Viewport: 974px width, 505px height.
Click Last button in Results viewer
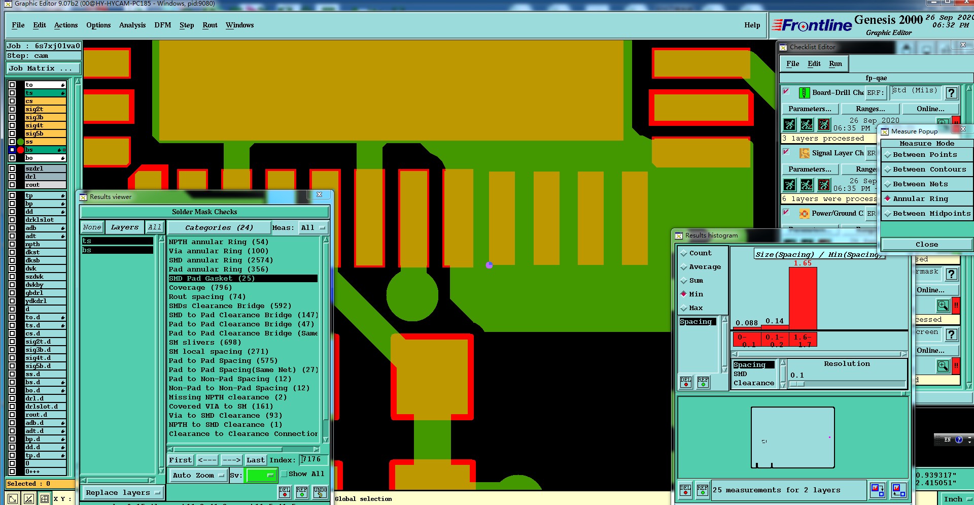pyautogui.click(x=255, y=460)
